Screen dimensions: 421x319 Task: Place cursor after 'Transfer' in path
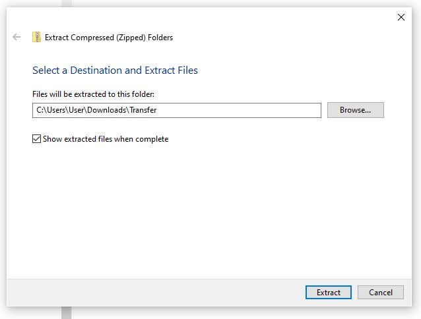click(157, 110)
